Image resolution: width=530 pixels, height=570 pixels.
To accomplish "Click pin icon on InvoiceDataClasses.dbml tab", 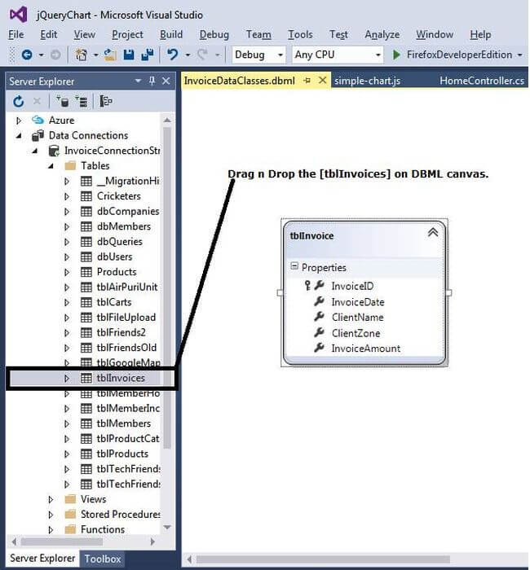I will point(307,81).
